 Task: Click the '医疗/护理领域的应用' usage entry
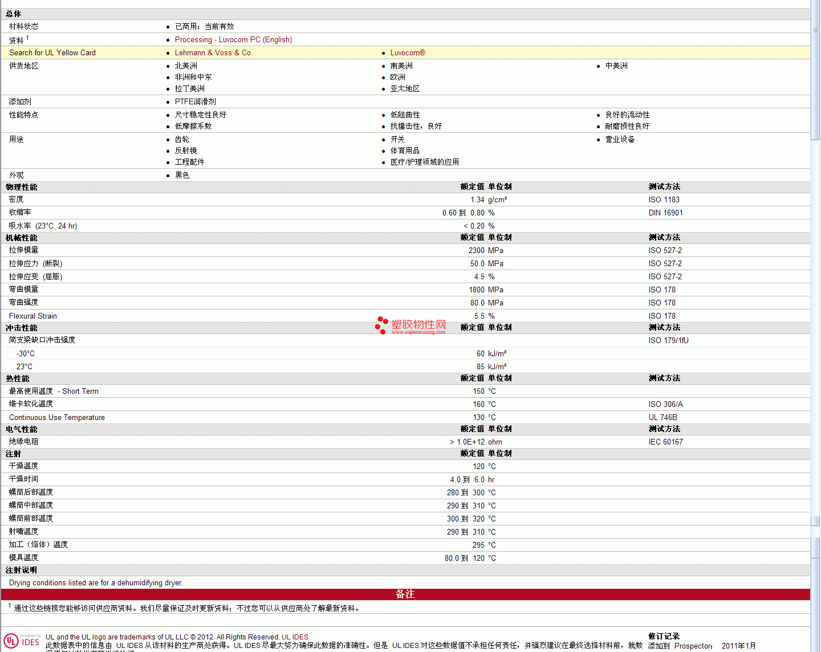click(425, 162)
